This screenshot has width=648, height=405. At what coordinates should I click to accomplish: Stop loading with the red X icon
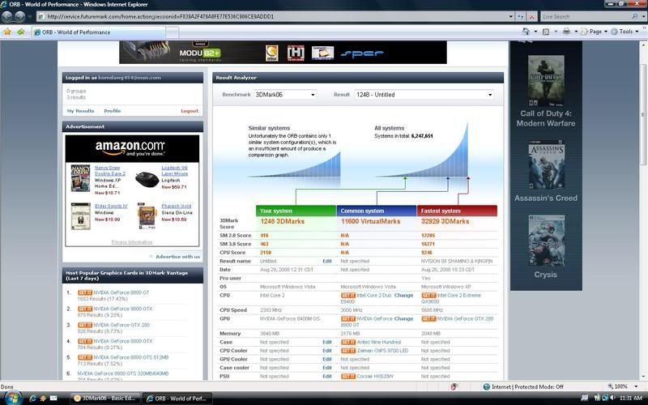point(532,16)
